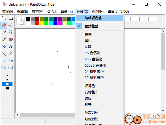This screenshot has height=125, width=166.
Task: Choose 較低對比 menu entry
Action: pos(99,119)
